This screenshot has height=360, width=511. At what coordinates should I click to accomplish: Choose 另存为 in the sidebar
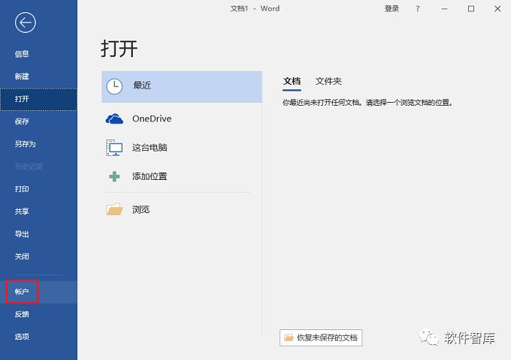click(38, 144)
